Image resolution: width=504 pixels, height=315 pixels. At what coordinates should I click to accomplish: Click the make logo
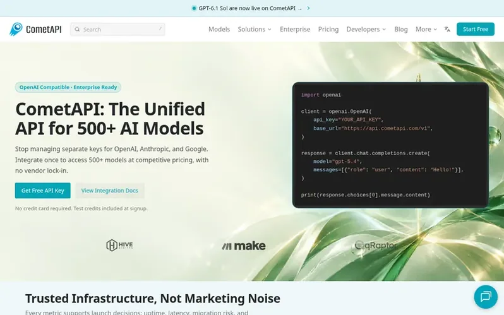pyautogui.click(x=244, y=246)
